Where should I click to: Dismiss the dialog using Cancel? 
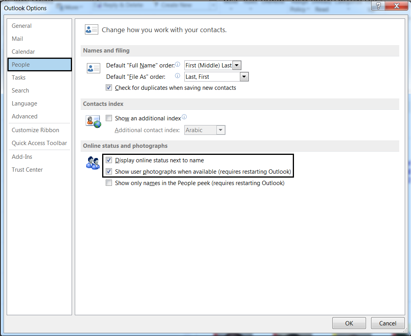tap(388, 323)
